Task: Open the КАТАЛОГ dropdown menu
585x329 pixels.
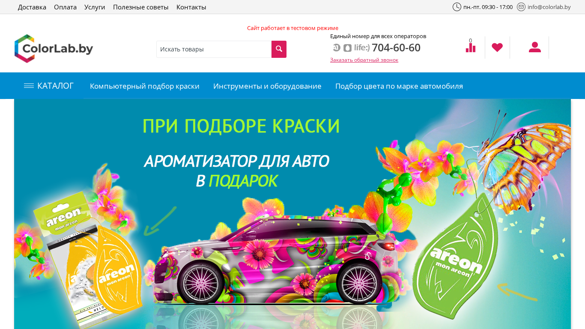Action: [x=49, y=86]
